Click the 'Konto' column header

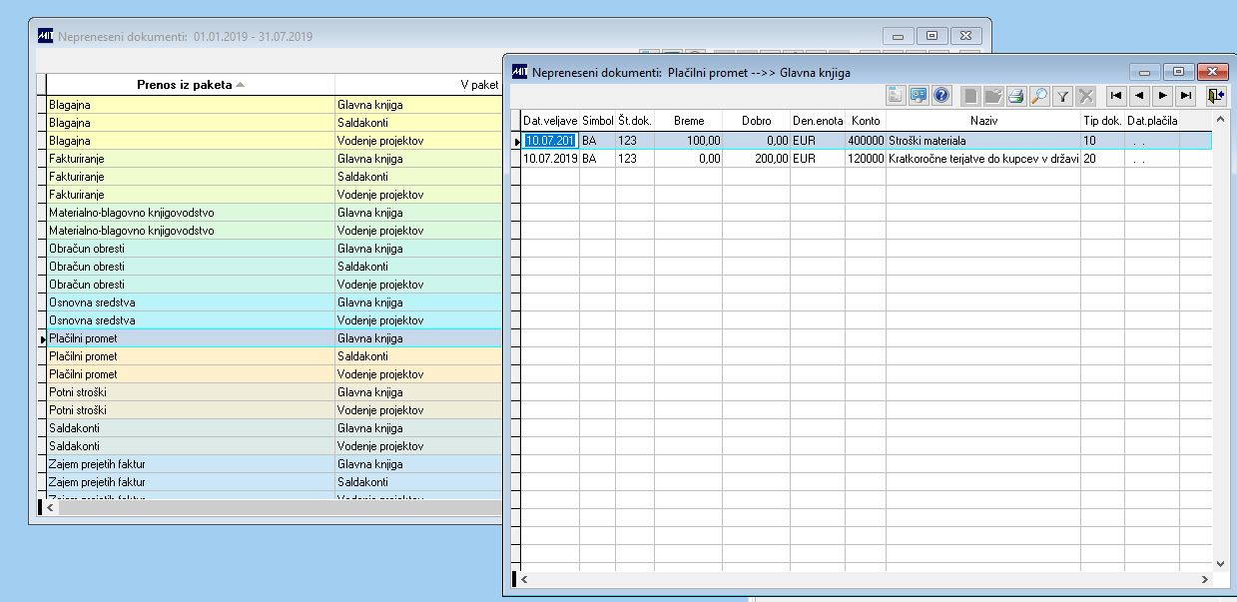click(x=865, y=121)
